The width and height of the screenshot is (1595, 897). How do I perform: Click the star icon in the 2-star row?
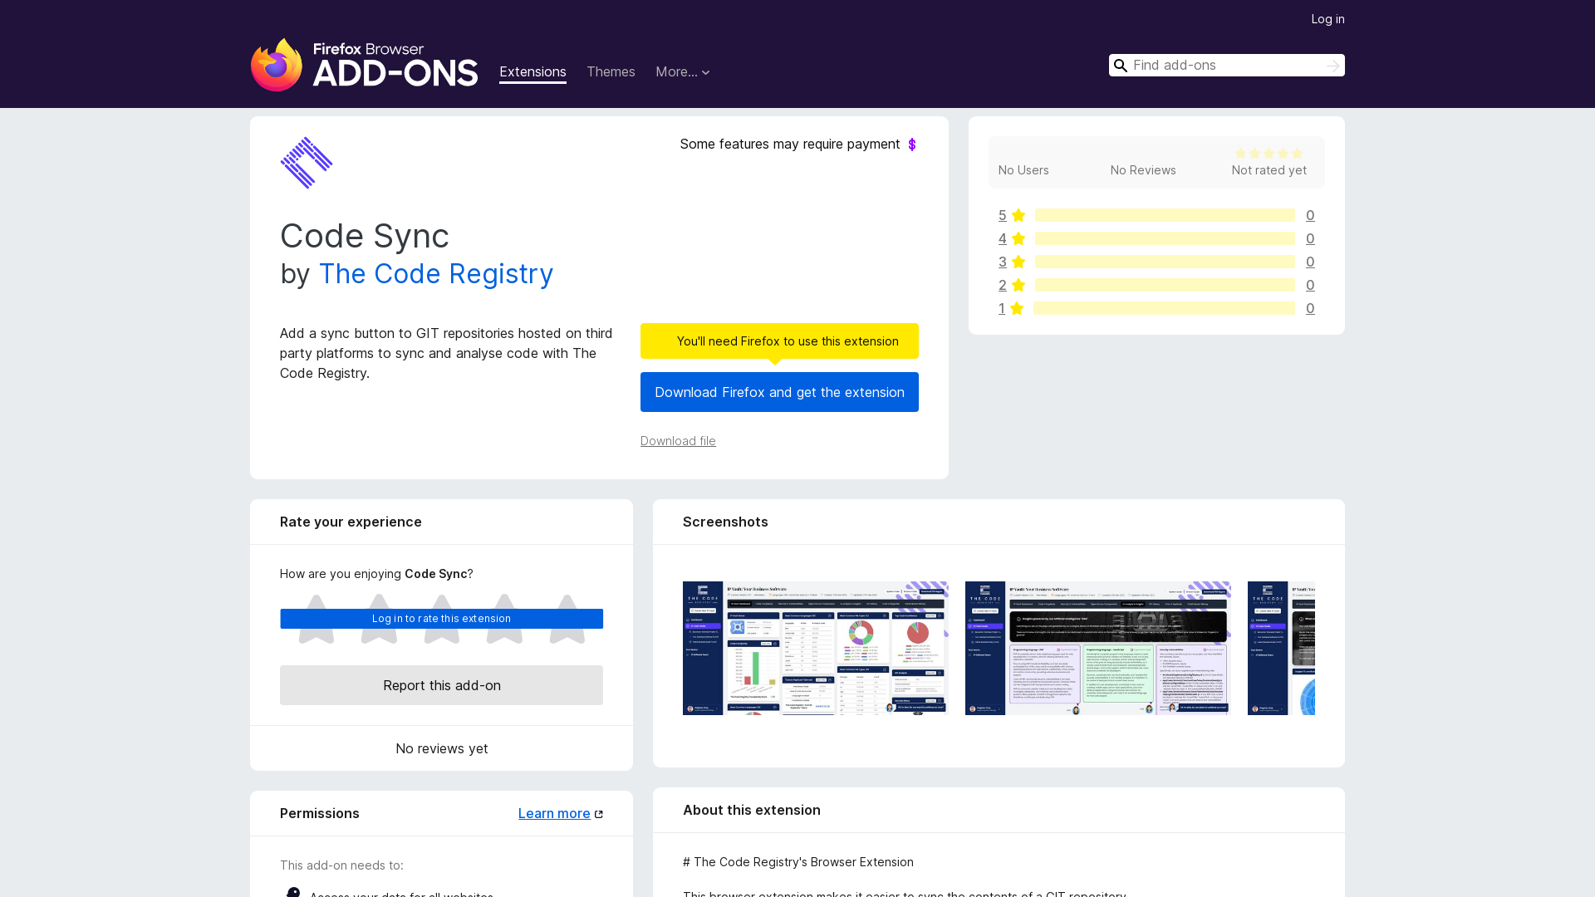(1018, 285)
